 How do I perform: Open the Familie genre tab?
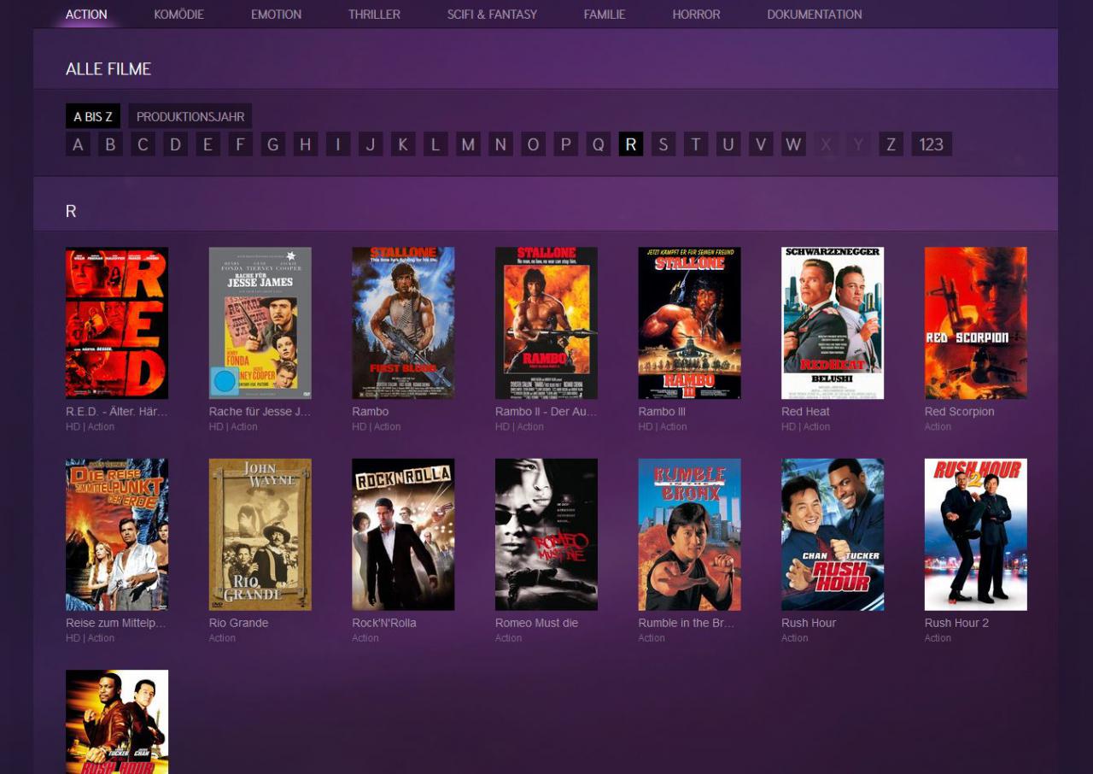coord(605,15)
